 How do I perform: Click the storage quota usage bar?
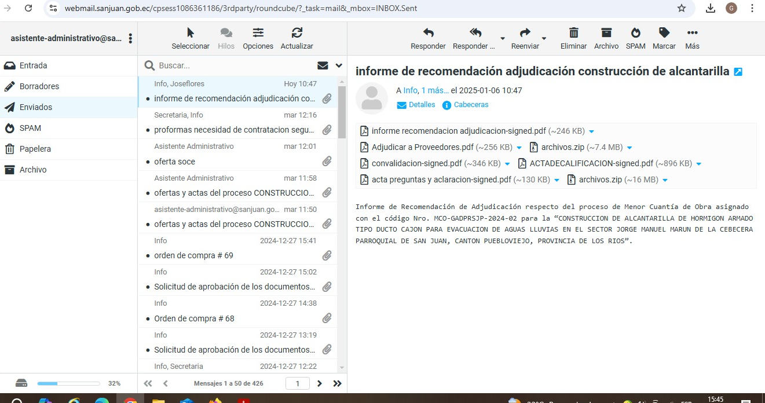pos(68,383)
